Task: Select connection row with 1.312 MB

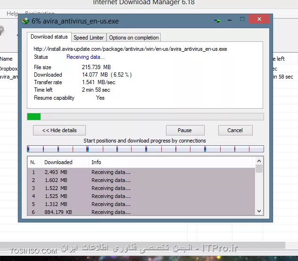Action: pos(141,204)
